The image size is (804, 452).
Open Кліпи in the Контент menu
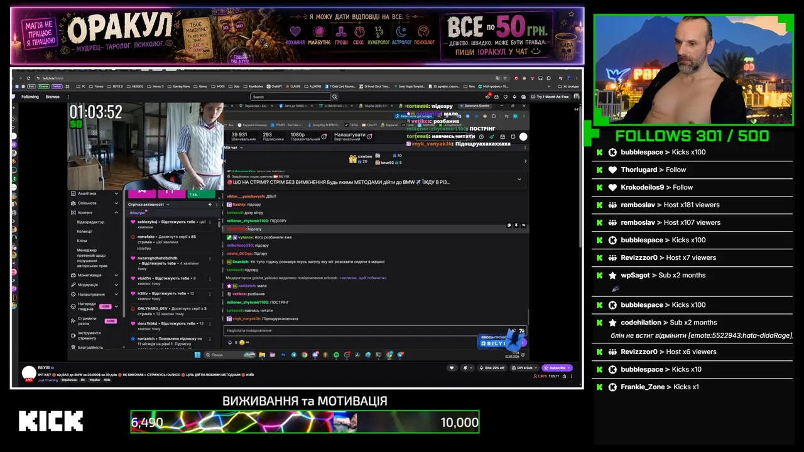(x=82, y=240)
